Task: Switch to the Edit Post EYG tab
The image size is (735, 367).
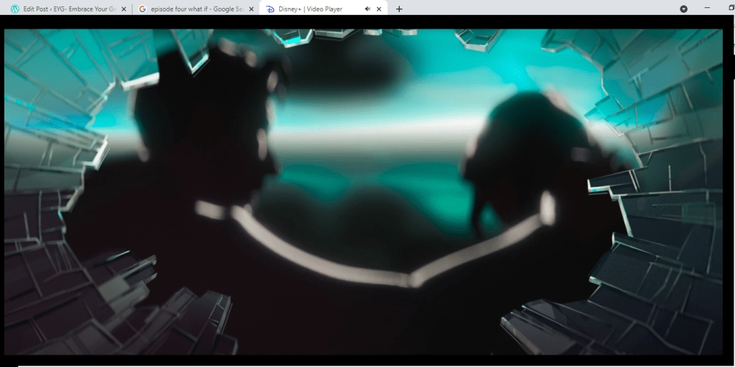Action: (68, 9)
